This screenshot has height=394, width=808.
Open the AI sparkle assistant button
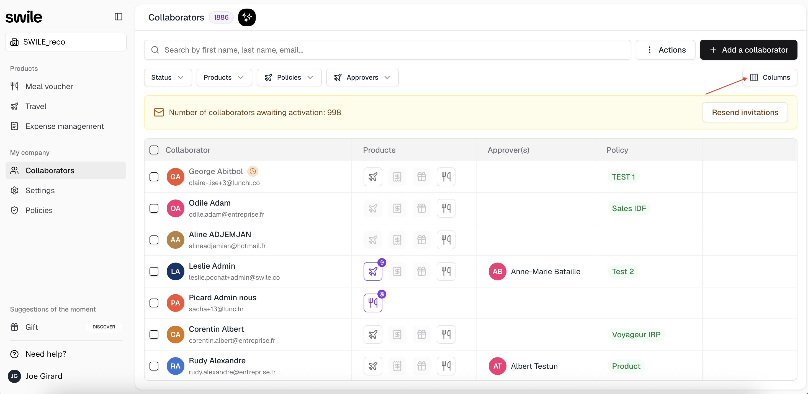pyautogui.click(x=247, y=17)
